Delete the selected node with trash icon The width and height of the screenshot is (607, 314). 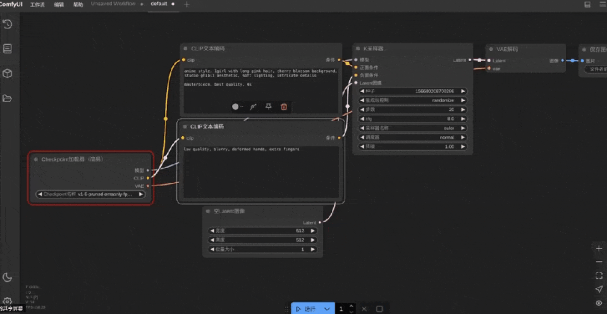(284, 107)
